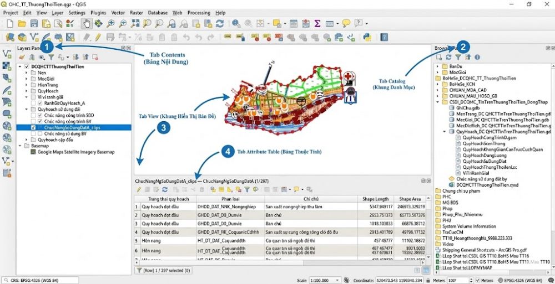Click the filter funnel in Browser panel

coord(458,57)
